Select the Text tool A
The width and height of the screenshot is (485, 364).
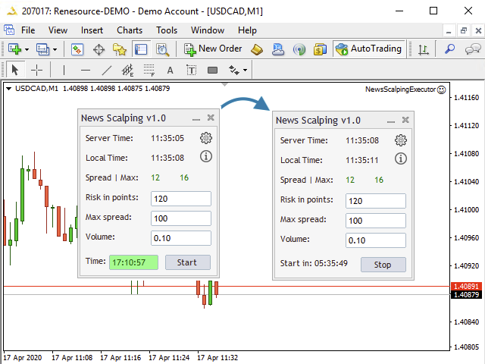170,71
